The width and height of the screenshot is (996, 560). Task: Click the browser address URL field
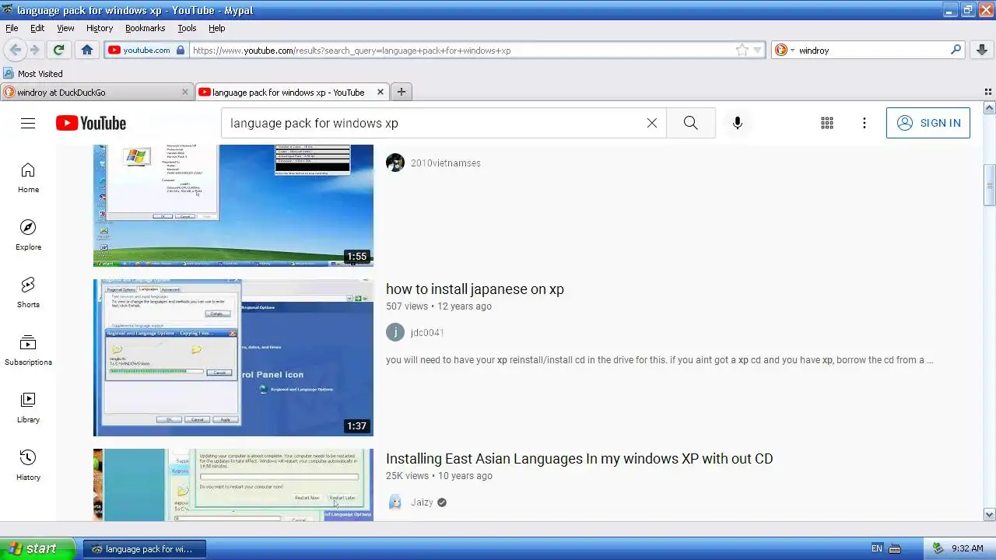click(463, 50)
